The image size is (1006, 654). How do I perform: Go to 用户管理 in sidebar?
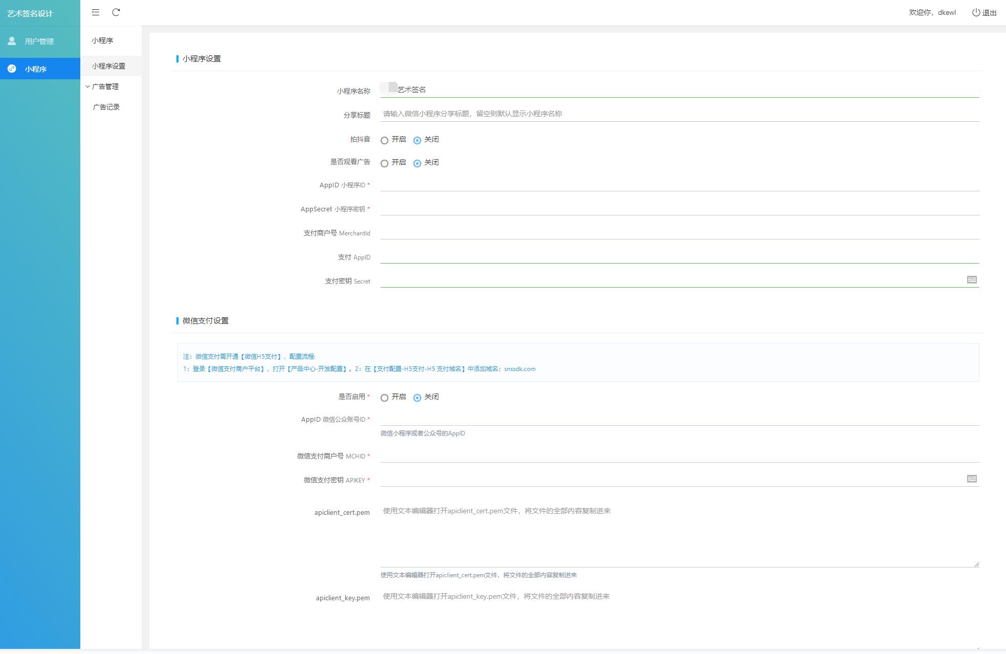[39, 41]
